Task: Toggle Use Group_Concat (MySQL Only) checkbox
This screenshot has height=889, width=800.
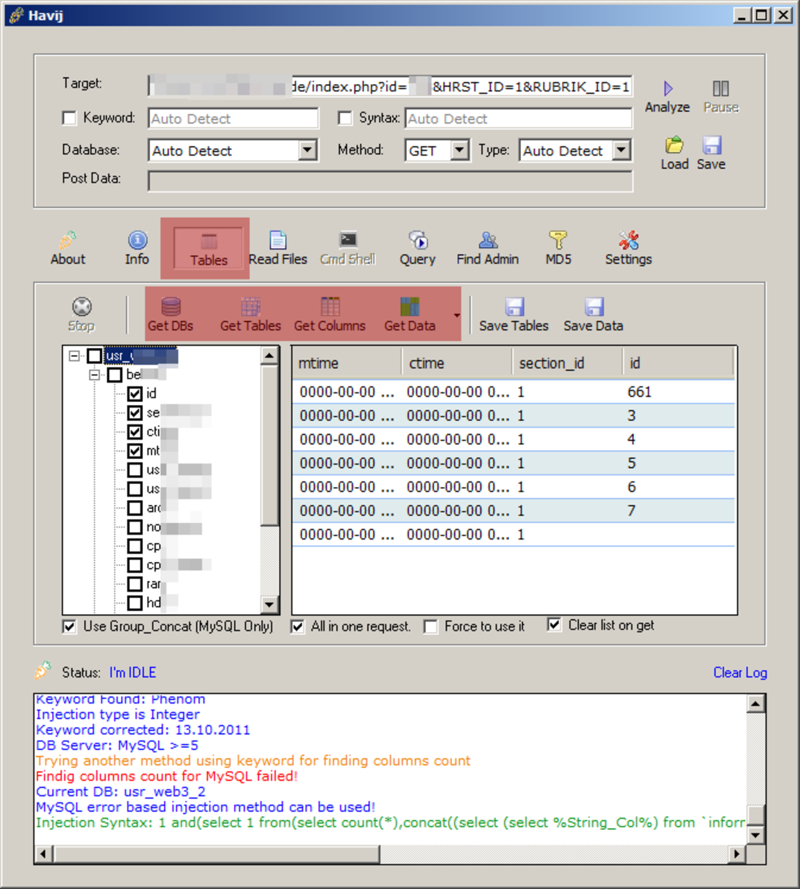Action: 69,626
